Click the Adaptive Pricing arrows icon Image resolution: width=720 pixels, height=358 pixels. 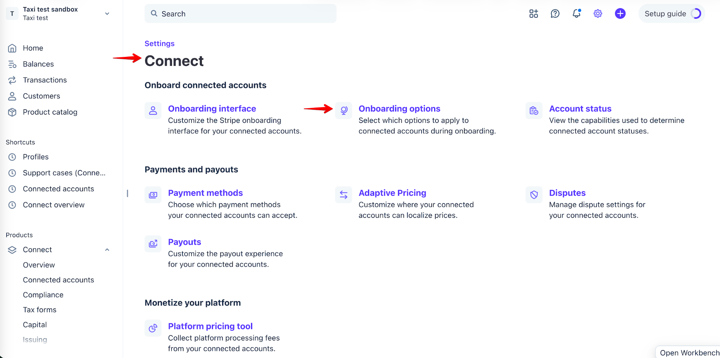point(343,195)
